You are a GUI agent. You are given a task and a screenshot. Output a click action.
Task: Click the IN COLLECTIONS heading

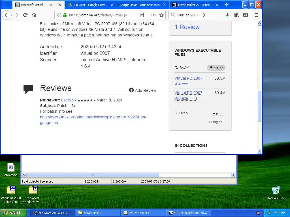click(x=191, y=146)
